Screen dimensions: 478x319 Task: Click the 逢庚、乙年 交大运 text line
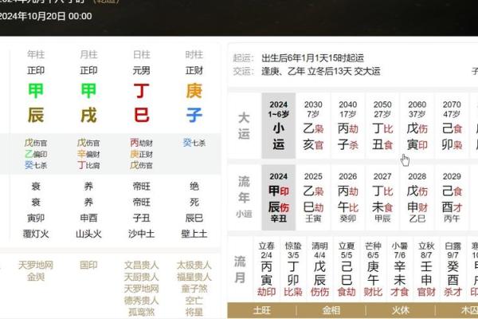click(x=321, y=71)
